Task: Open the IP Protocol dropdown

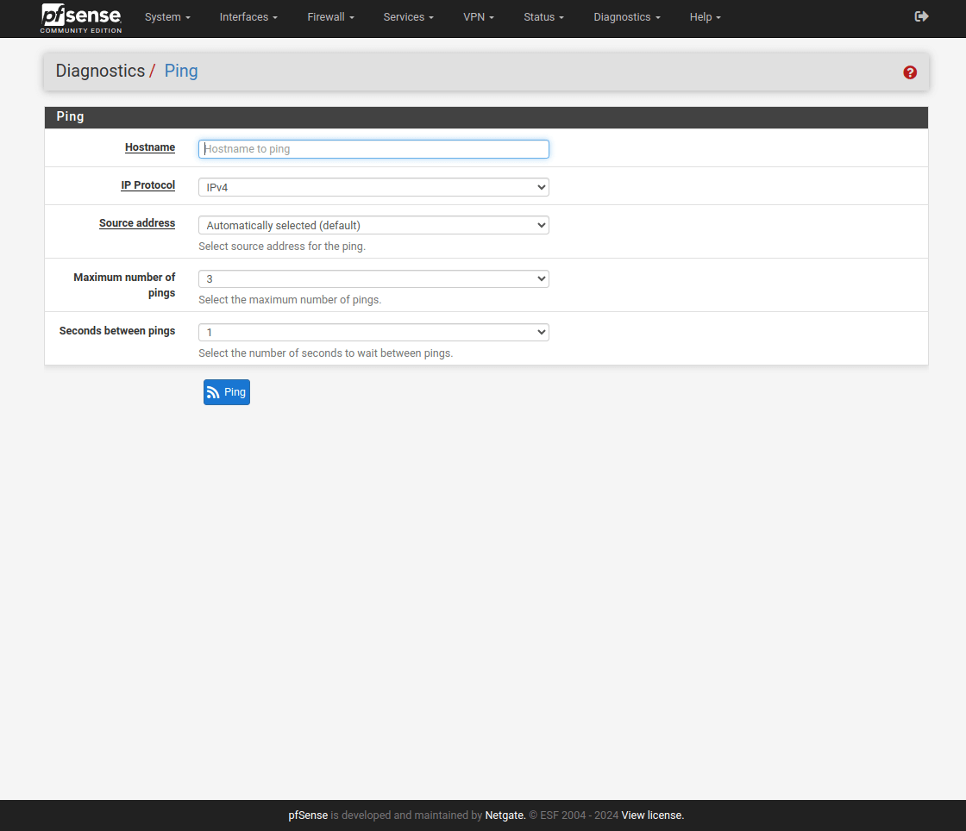Action: click(x=373, y=187)
